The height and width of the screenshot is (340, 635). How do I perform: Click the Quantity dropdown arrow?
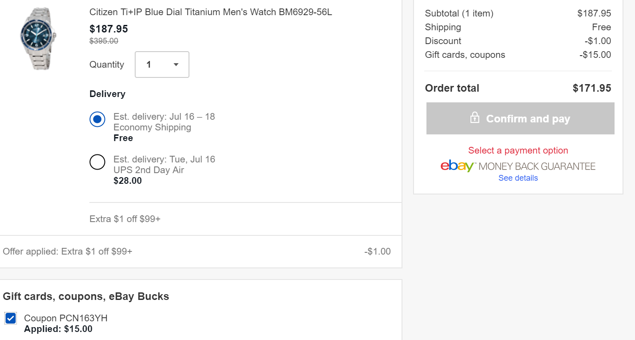[x=176, y=65]
